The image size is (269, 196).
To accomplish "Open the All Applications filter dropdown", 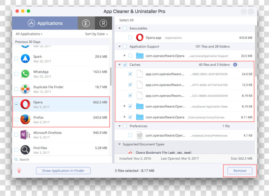I will tap(29, 34).
